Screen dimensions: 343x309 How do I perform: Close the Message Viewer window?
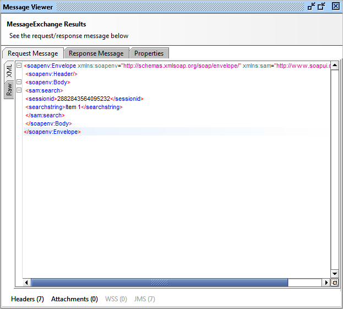(335, 6)
